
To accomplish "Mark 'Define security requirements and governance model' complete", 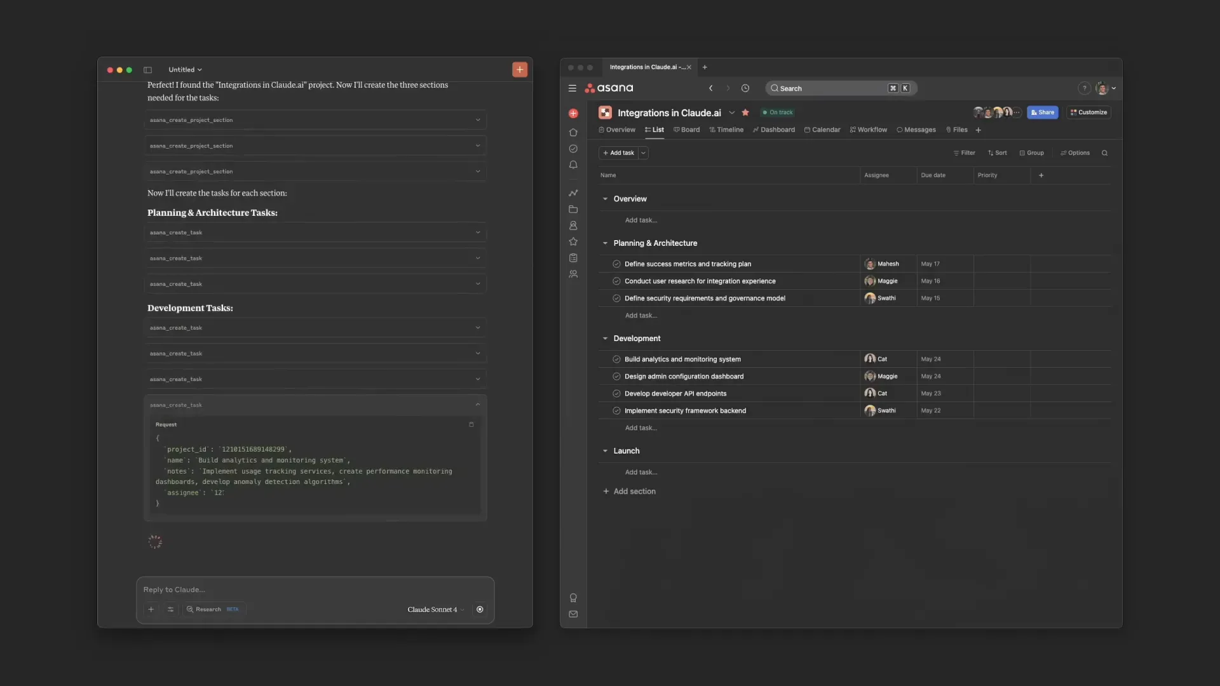I will click(x=616, y=298).
